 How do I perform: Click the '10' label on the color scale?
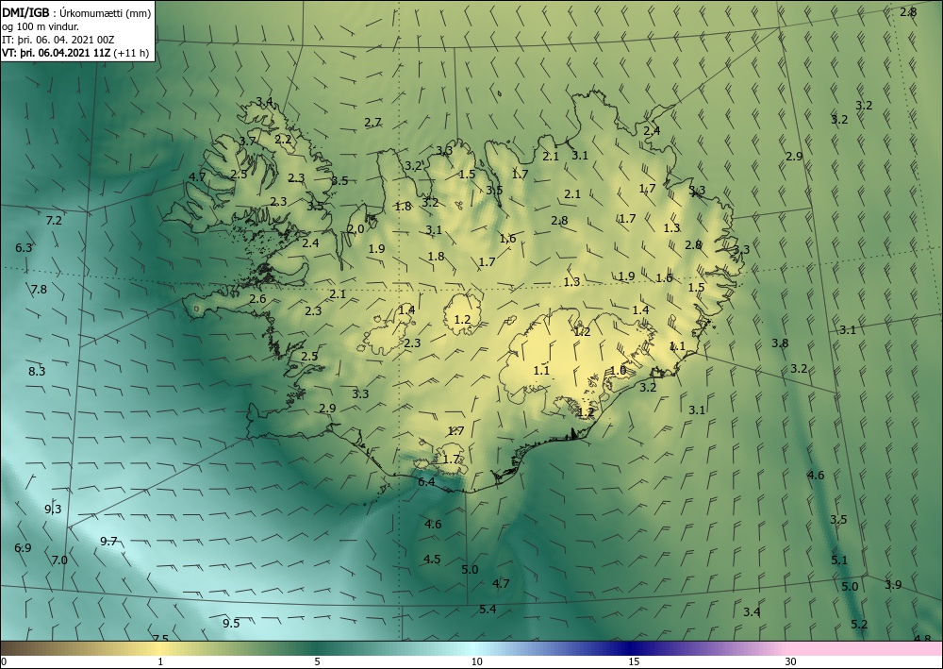pos(477,661)
